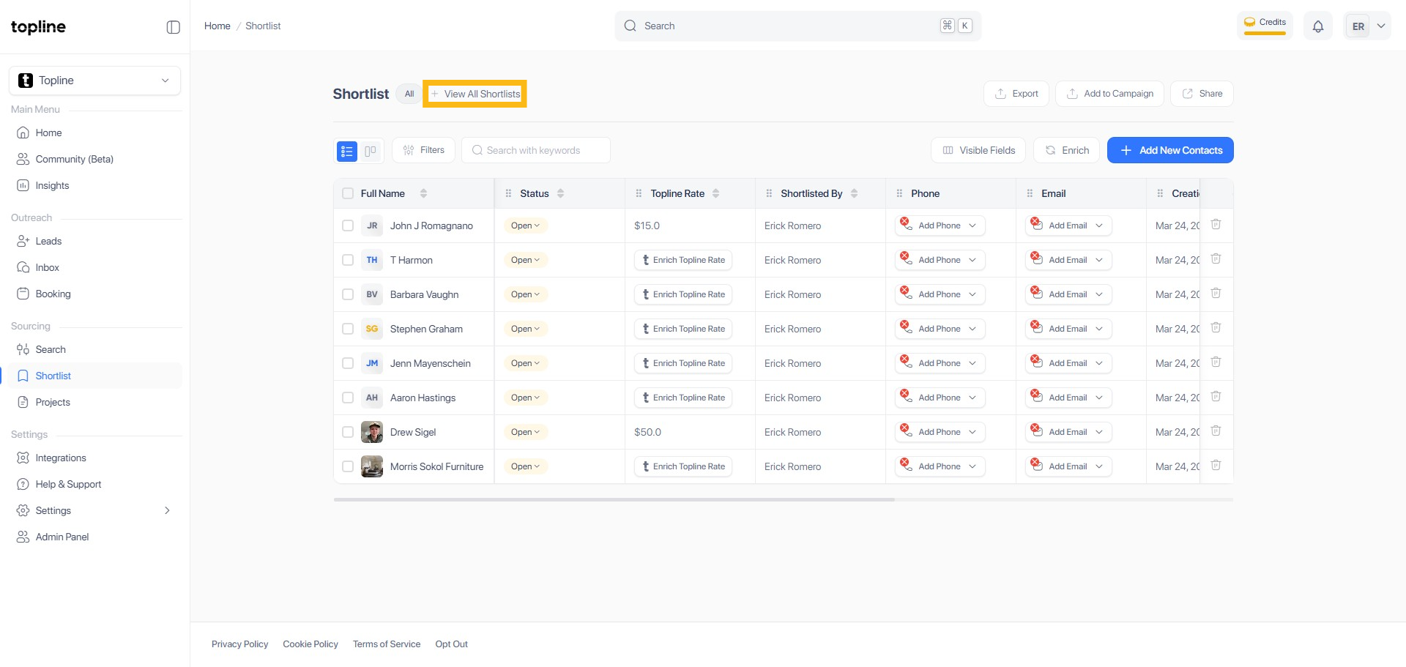The width and height of the screenshot is (1406, 667).
Task: Open the notifications bell
Action: (1318, 26)
